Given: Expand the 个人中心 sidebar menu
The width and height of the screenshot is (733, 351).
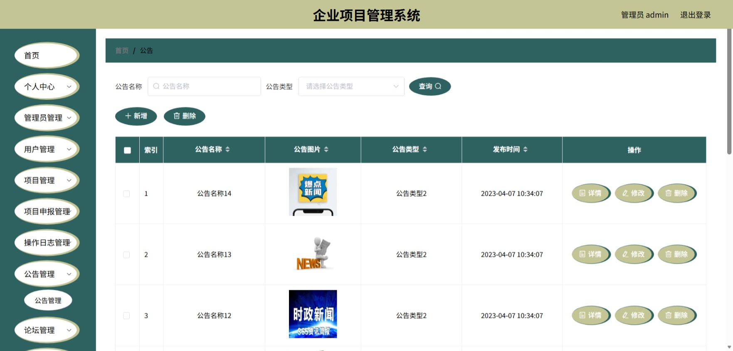Looking at the screenshot, I should point(47,87).
